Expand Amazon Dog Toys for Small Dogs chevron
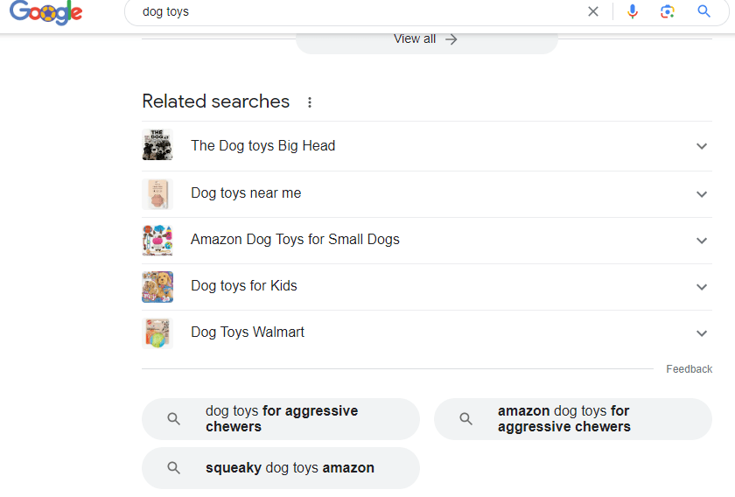735x497 pixels. (701, 240)
